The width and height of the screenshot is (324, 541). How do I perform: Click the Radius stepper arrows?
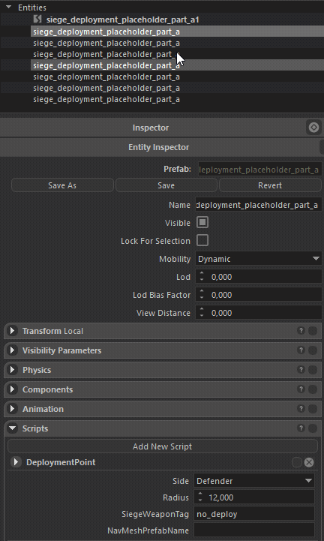pyautogui.click(x=200, y=497)
